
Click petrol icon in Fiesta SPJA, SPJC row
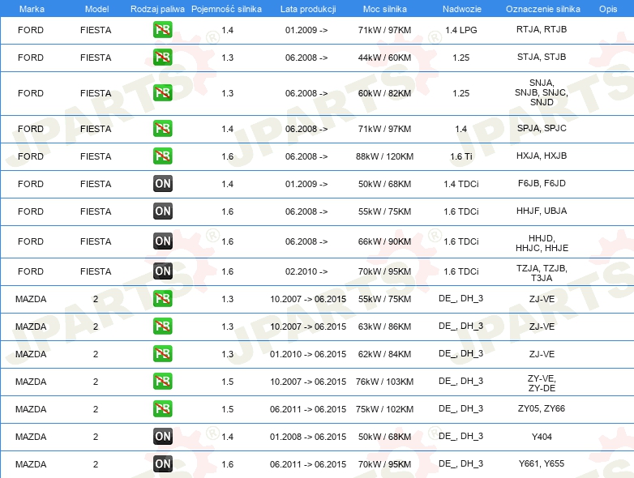pos(162,129)
